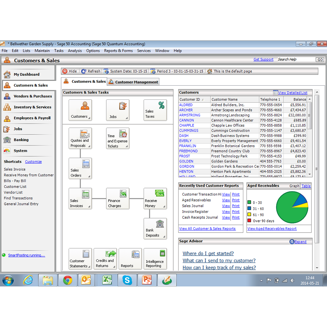Image resolution: width=327 pixels, height=327 pixels.
Task: Open the Jobs task icon
Action: point(118,110)
